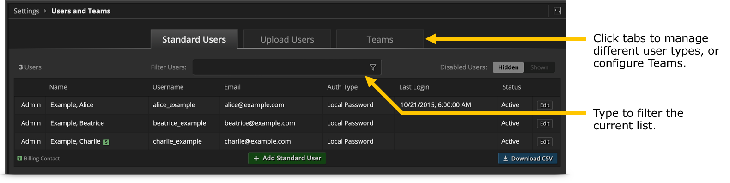Image resolution: width=730 pixels, height=183 pixels.
Task: Click Alice's Active status
Action: pyautogui.click(x=510, y=105)
